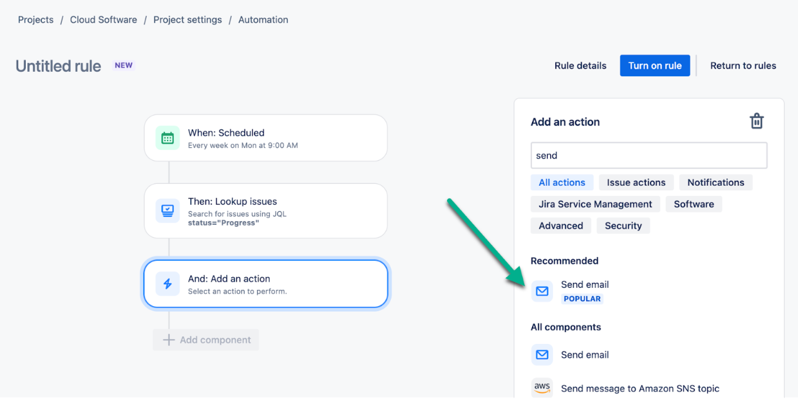This screenshot has height=407, width=798.
Task: Open Rule details
Action: 580,66
